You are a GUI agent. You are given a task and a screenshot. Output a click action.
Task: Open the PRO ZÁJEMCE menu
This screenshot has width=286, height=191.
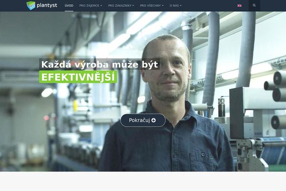coord(91,6)
